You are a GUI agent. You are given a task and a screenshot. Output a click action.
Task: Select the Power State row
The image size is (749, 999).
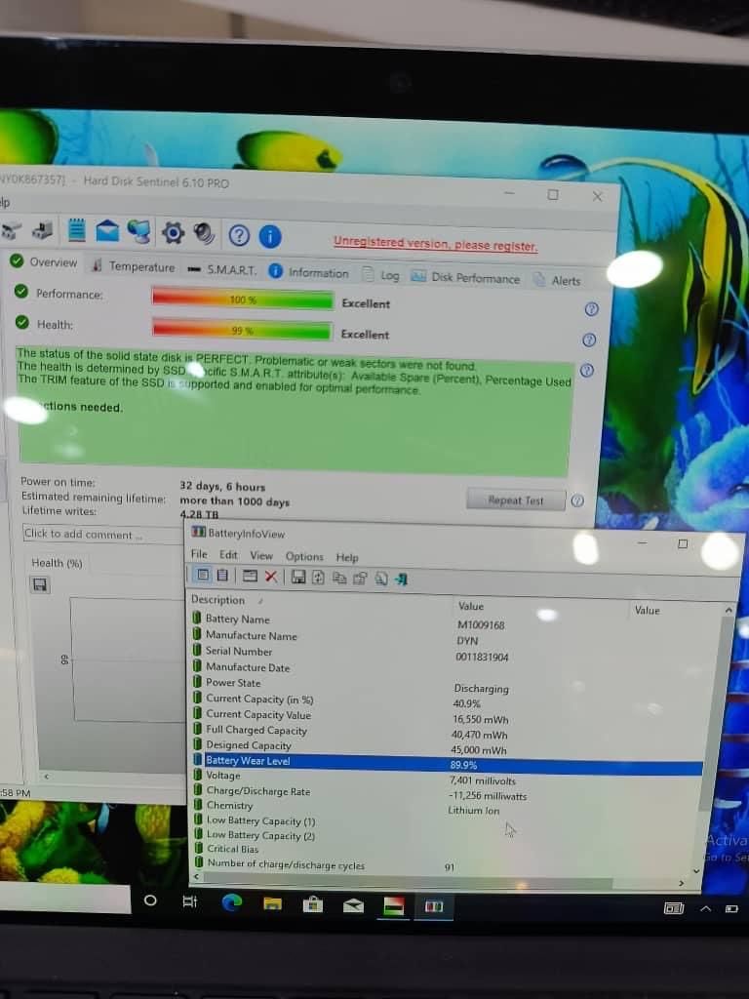(x=446, y=685)
